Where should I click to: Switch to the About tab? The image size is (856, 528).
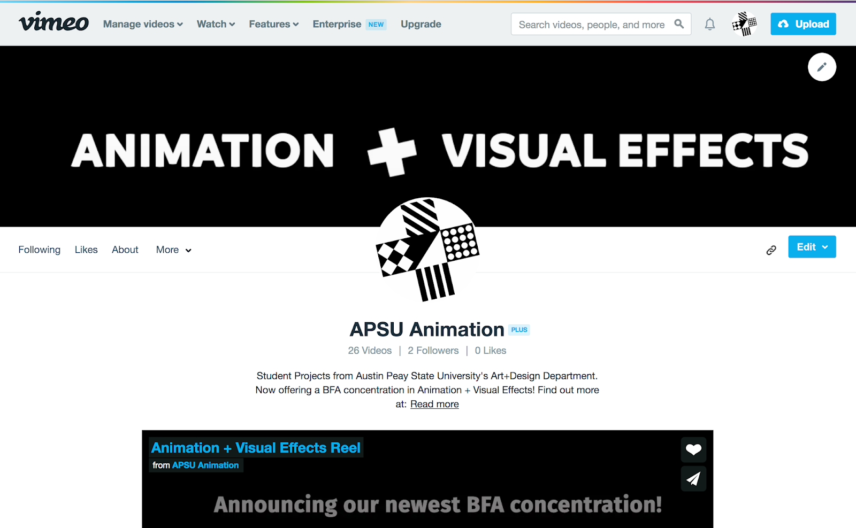click(125, 250)
